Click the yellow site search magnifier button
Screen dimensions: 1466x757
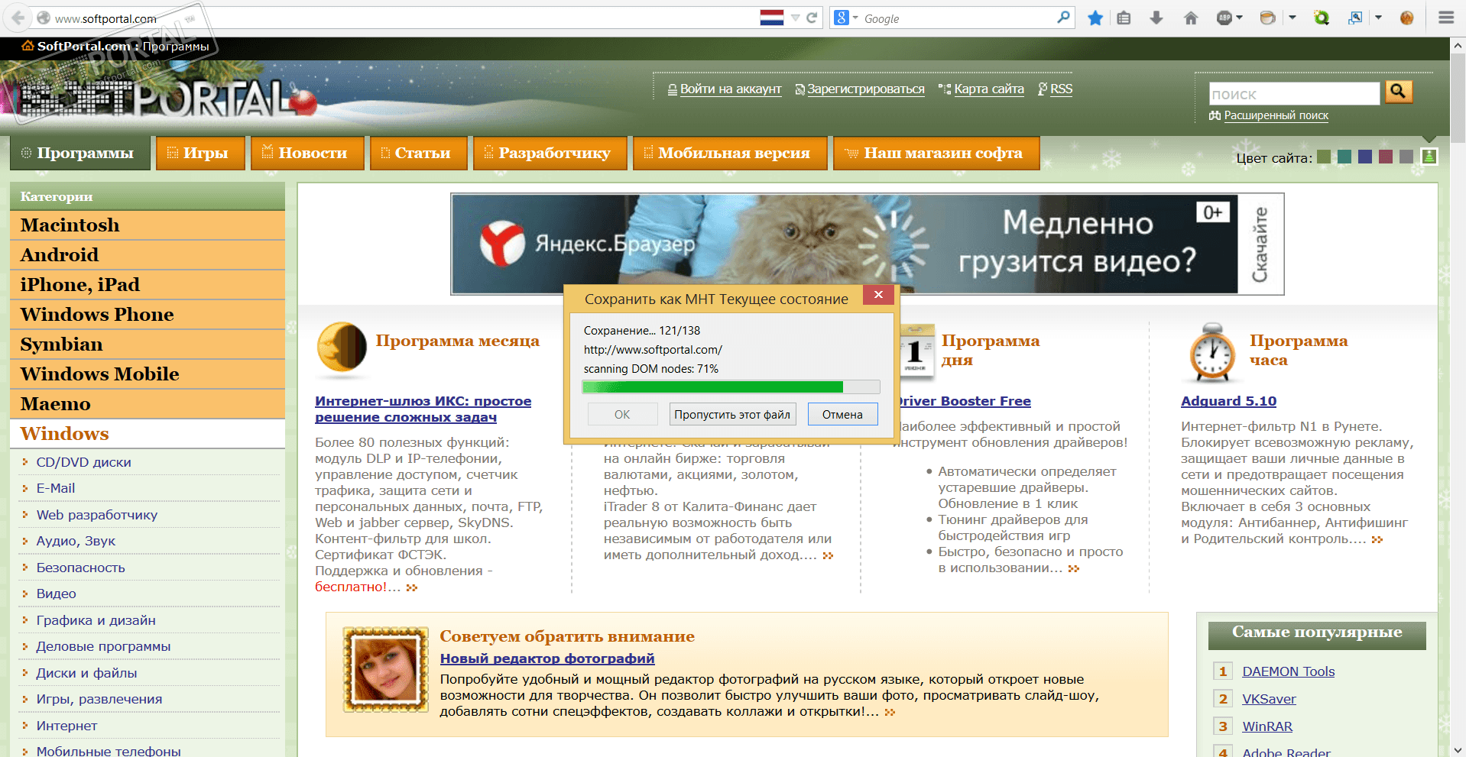pos(1398,92)
